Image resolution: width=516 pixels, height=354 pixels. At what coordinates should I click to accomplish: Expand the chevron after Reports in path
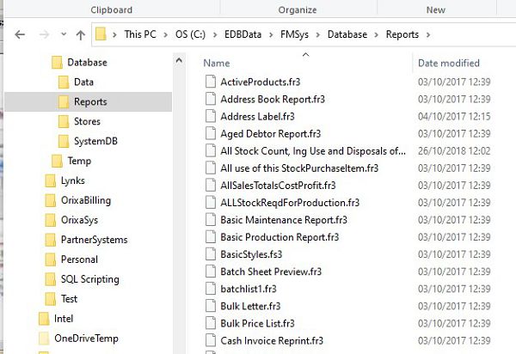click(428, 34)
